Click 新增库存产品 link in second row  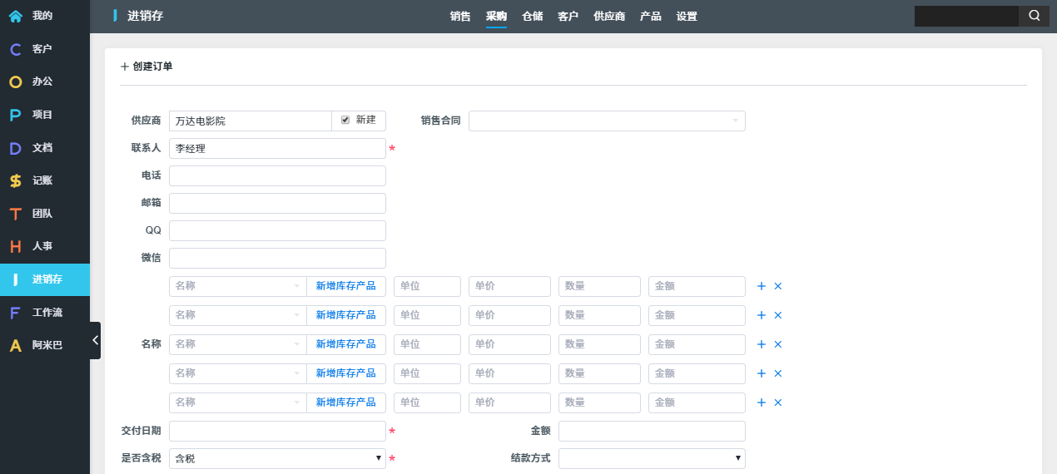[345, 315]
